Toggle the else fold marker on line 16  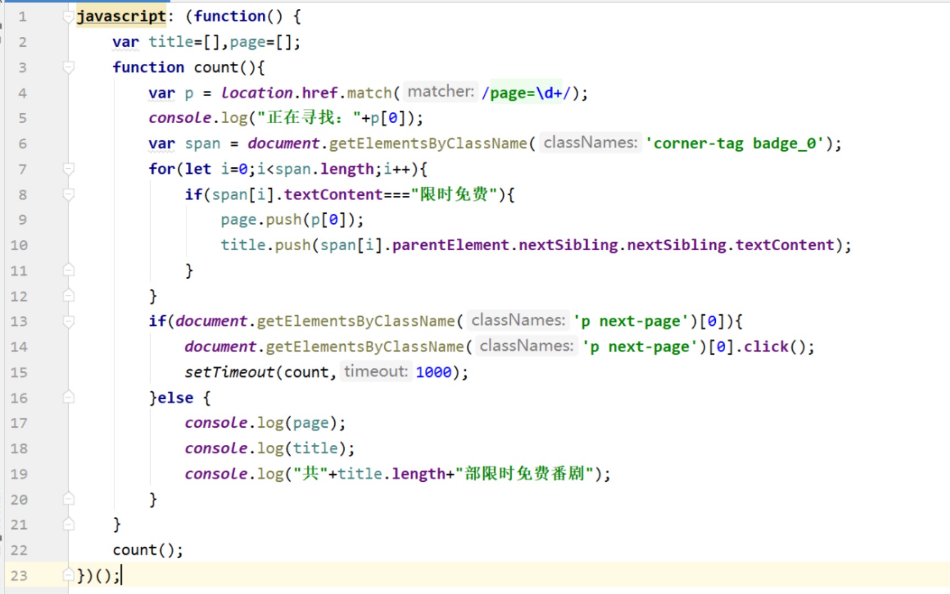[x=69, y=397]
